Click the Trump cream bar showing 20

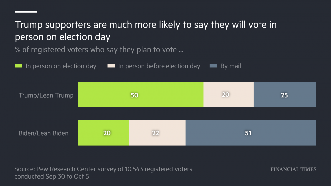[228, 95]
